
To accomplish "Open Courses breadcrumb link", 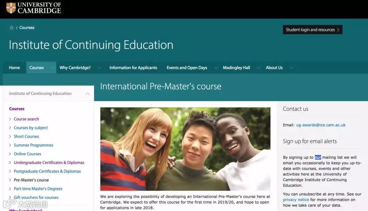I will coord(27,28).
